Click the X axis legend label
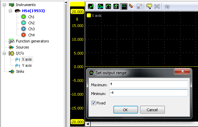 coord(96,15)
